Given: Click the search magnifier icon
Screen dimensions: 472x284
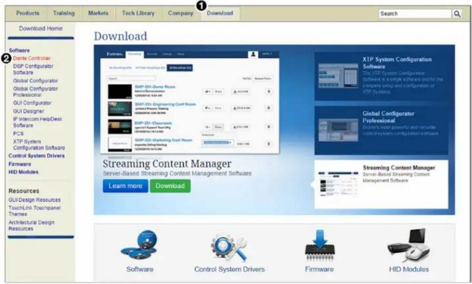Looking at the screenshot, I should 457,14.
